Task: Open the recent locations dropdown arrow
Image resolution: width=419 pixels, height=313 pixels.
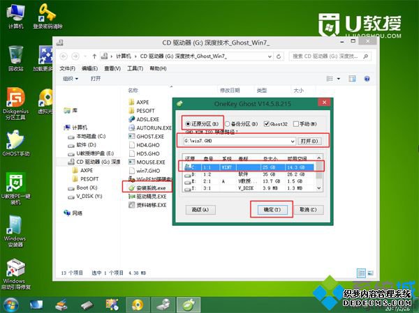Action: pos(85,56)
